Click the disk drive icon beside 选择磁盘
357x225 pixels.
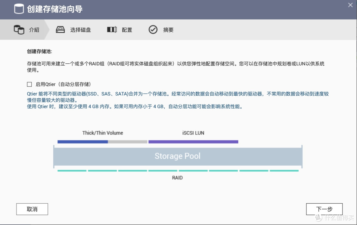click(60, 29)
